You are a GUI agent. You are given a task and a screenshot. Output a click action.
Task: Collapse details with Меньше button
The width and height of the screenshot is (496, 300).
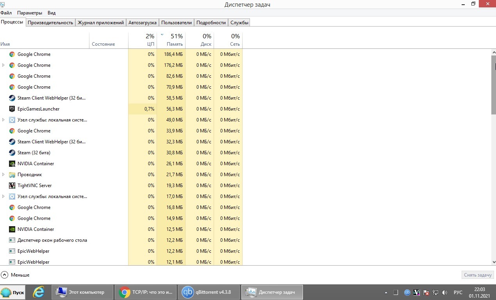[15, 275]
